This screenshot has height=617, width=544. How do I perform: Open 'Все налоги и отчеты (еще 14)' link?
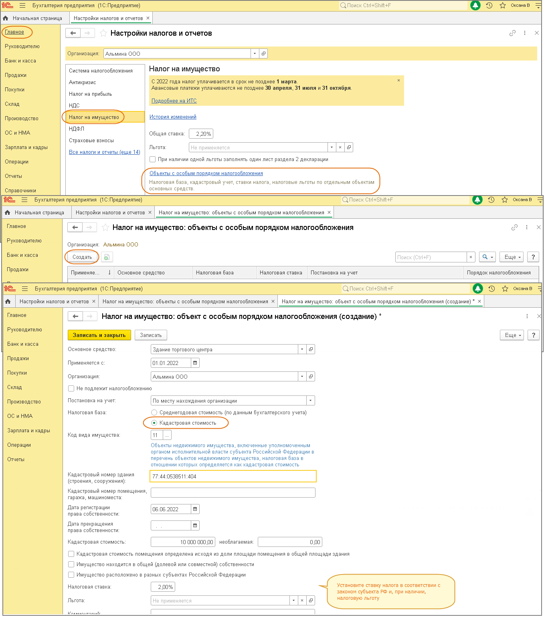[x=105, y=152]
